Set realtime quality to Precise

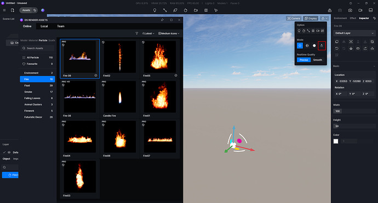point(303,60)
